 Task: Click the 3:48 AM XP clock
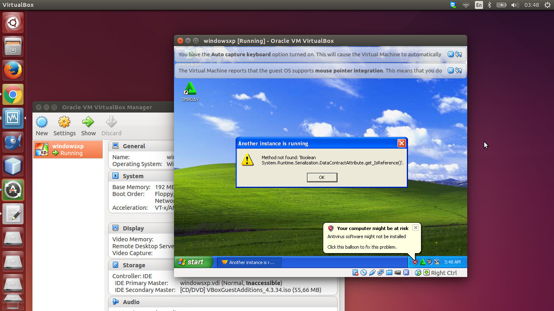(452, 262)
